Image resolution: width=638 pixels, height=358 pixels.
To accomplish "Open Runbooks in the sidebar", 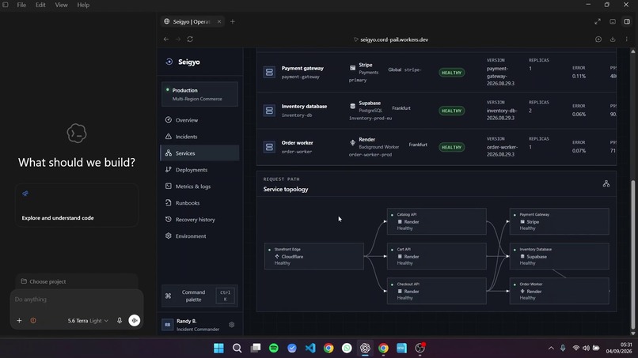I will [199, 203].
